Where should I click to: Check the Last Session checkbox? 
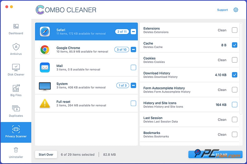[234, 119]
